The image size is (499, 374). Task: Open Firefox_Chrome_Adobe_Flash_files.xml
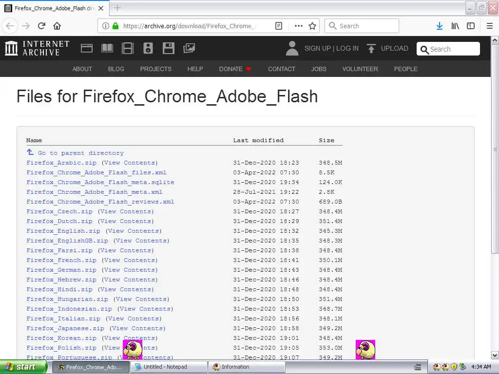(96, 172)
